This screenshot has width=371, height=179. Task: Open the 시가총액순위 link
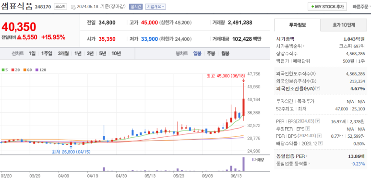(290, 46)
